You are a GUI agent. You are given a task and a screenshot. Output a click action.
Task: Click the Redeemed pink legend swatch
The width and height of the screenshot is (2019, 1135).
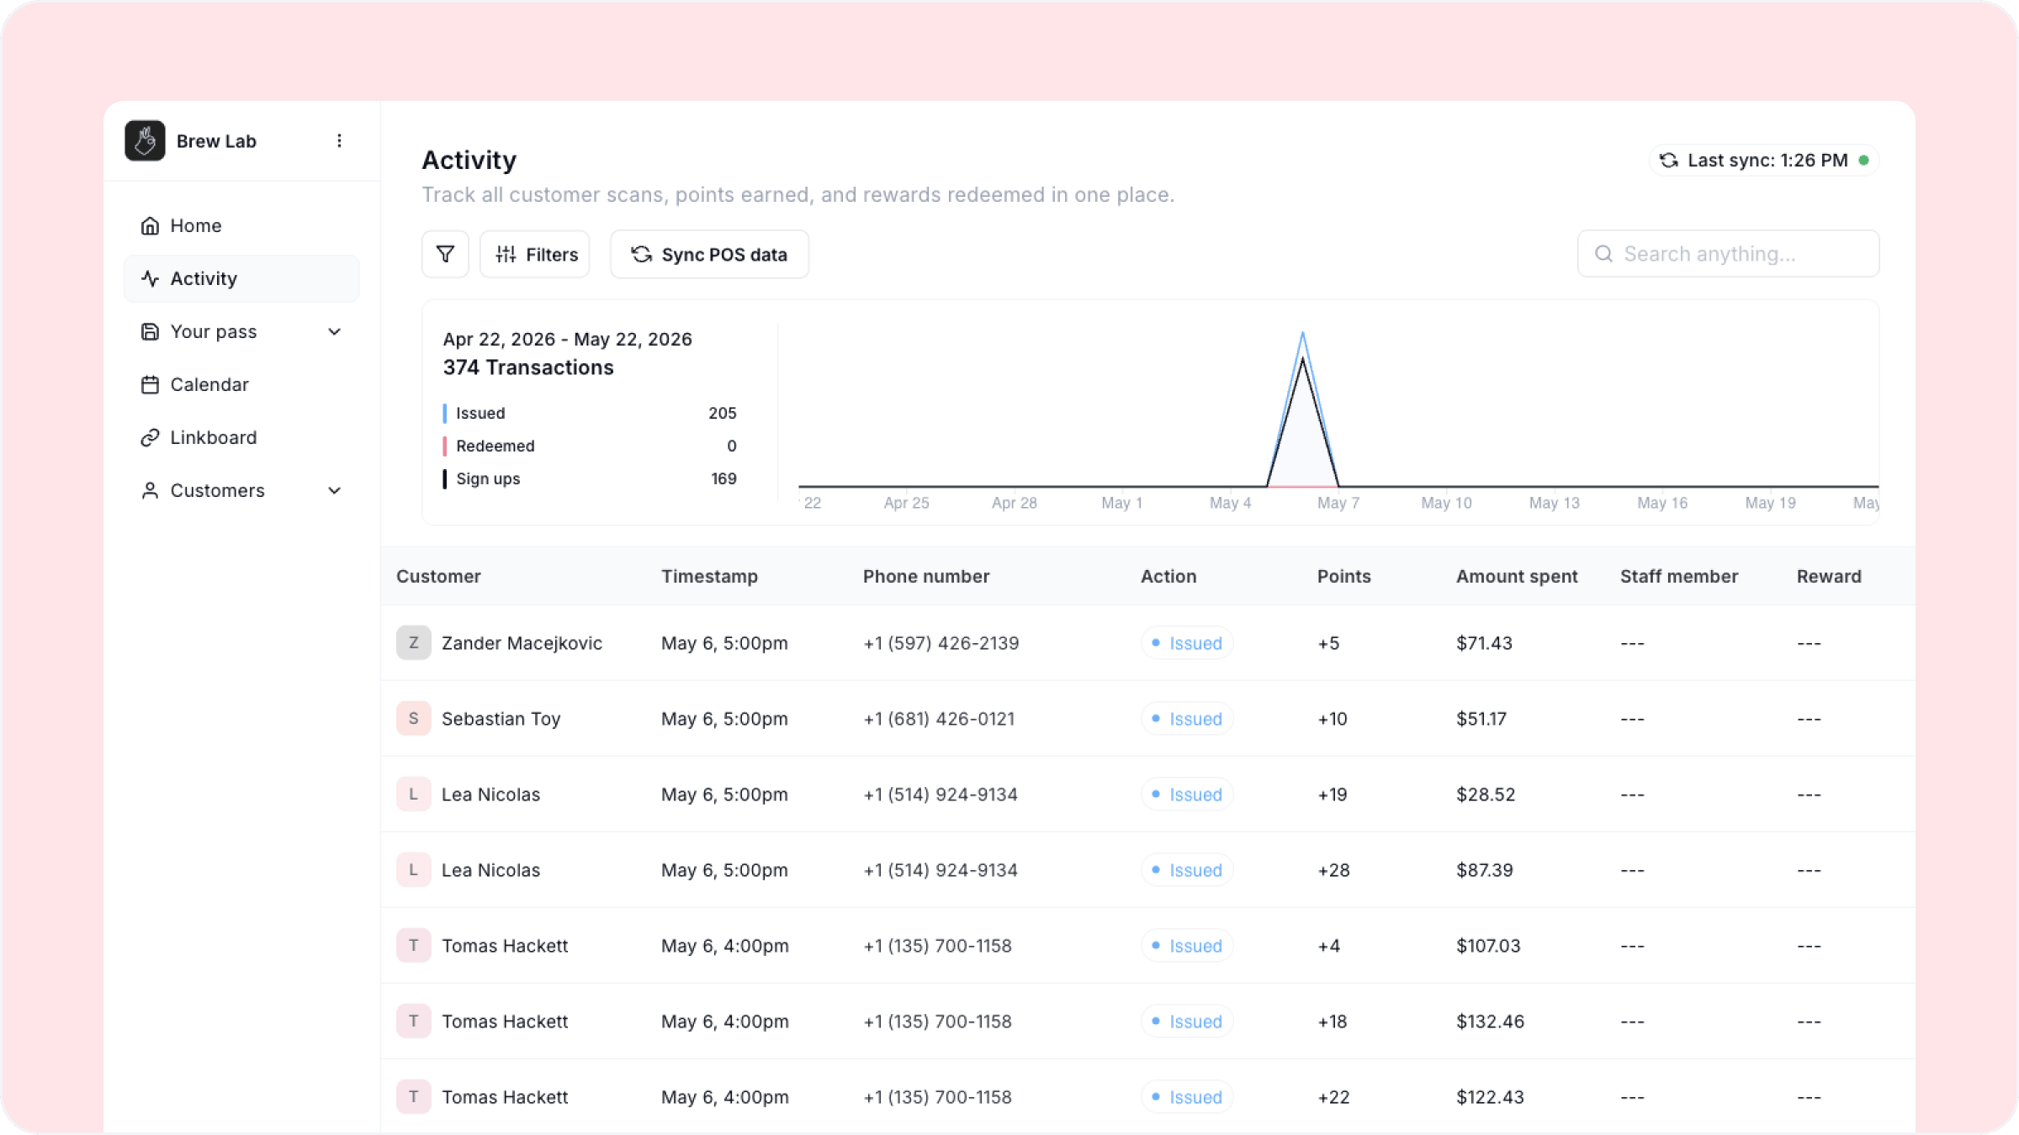coord(444,446)
